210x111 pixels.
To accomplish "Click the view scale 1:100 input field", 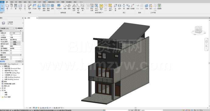I will pos(15,33).
